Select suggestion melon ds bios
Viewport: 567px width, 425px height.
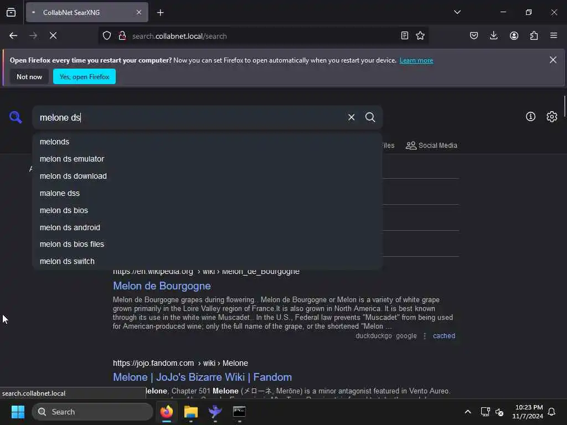[x=207, y=210]
